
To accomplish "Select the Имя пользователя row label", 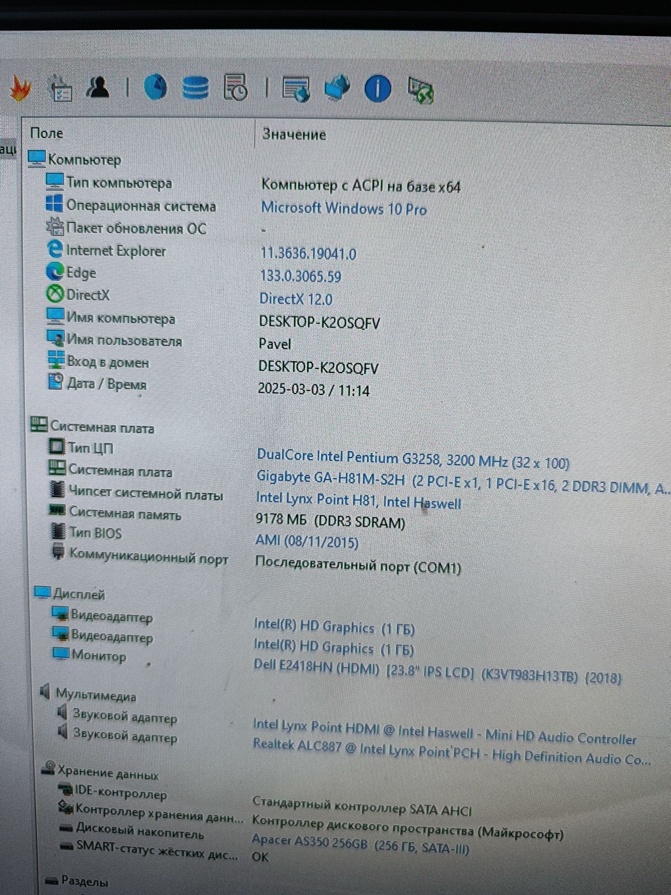I will pos(124,341).
